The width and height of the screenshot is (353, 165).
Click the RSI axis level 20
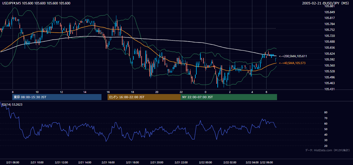tap(326, 146)
